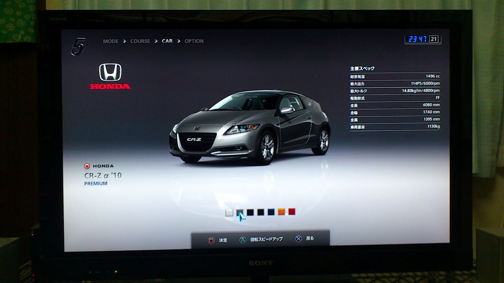Click the 1496 cc displacement value
The image size is (504, 283).
tap(433, 76)
